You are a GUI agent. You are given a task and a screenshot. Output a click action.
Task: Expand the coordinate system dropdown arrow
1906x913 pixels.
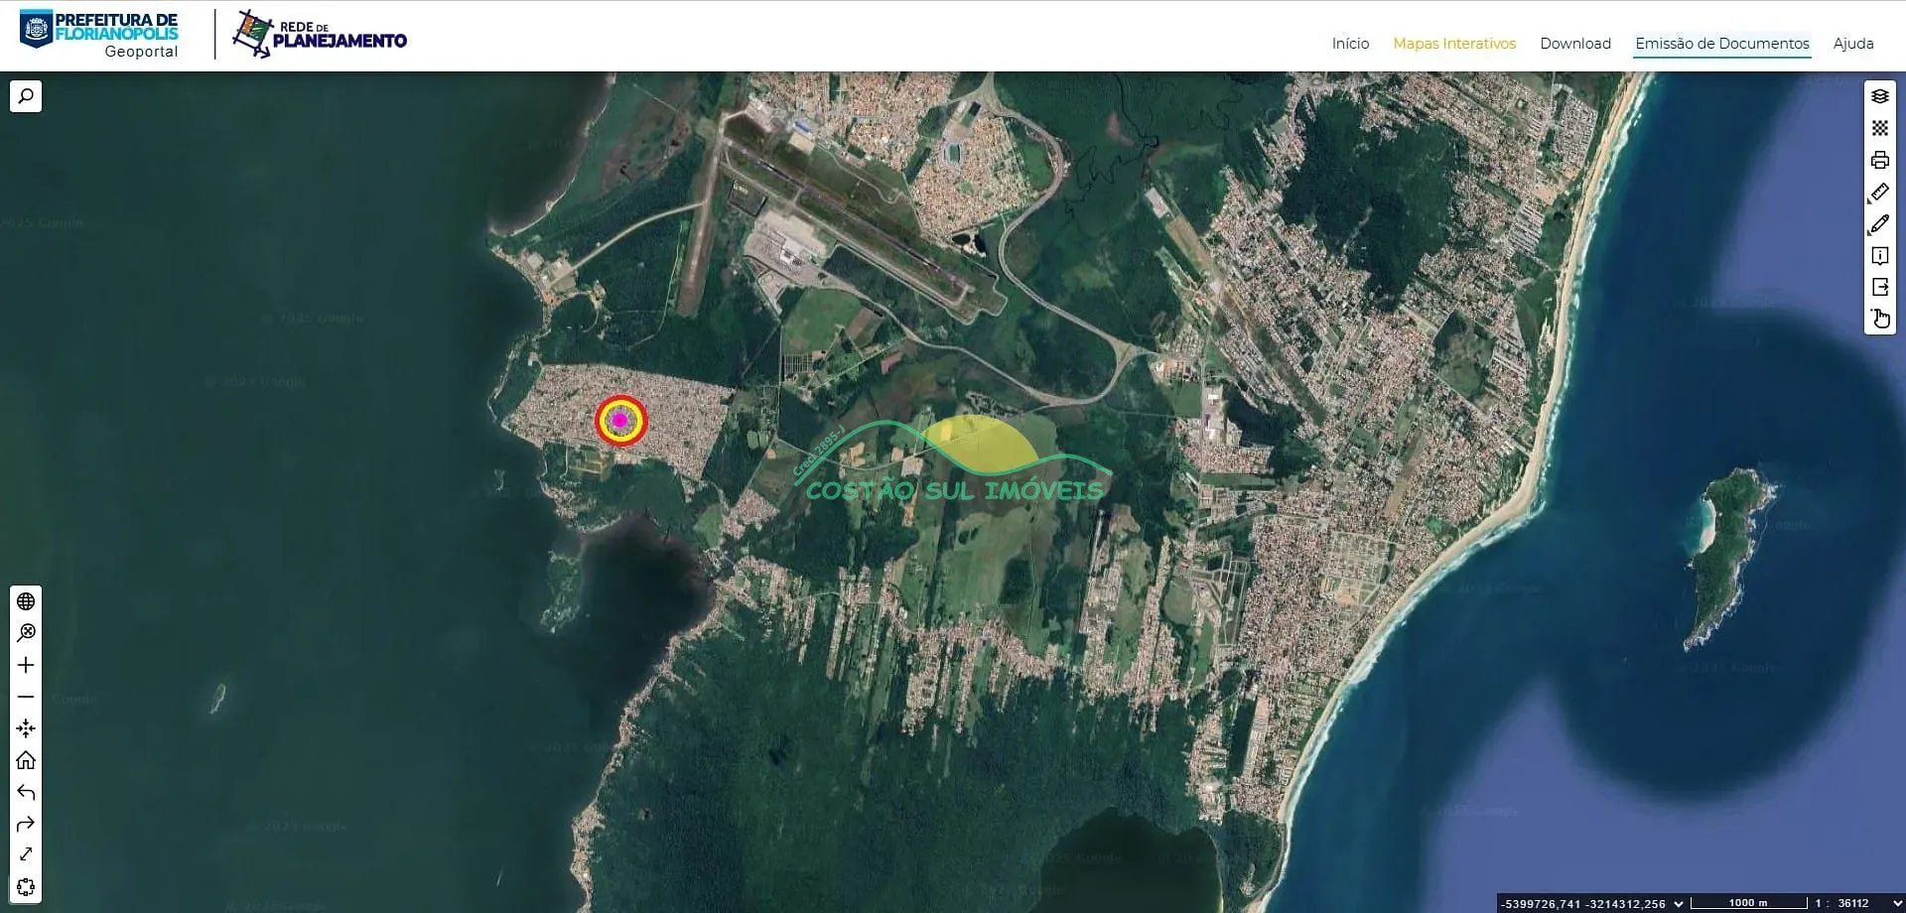click(x=1679, y=903)
